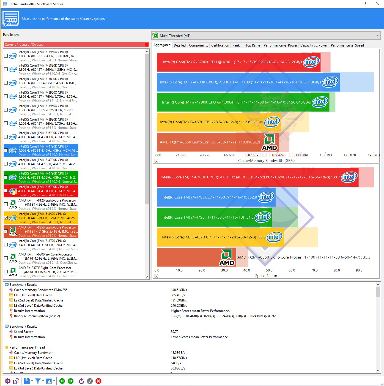Show the Capacity vs. Power tab
The image size is (384, 386).
pyautogui.click(x=314, y=45)
